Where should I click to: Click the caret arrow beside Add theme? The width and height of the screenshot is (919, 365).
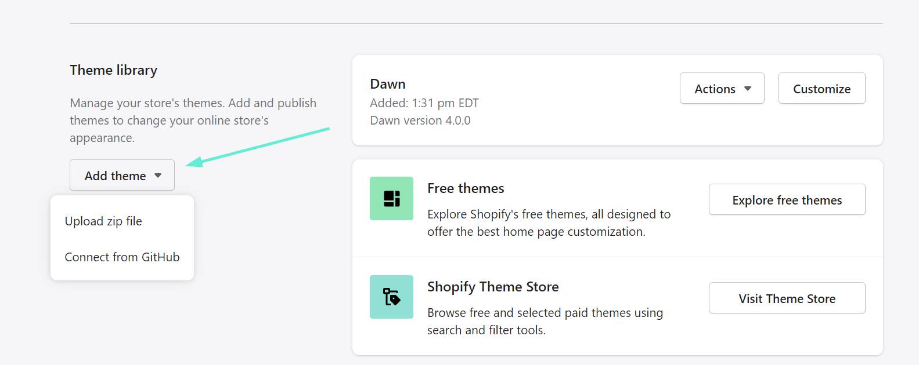click(x=158, y=176)
